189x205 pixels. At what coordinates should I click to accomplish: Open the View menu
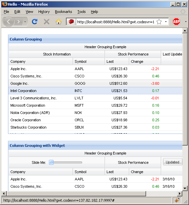[29, 12]
